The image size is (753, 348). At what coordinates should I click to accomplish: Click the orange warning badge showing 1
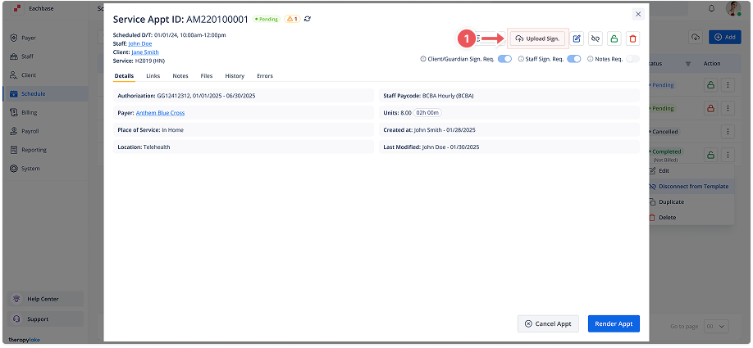292,19
